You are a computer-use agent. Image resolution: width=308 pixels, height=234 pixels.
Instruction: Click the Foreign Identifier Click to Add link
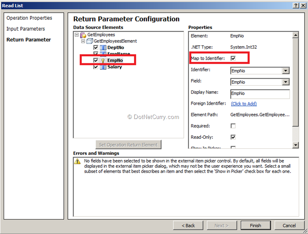[x=244, y=104]
